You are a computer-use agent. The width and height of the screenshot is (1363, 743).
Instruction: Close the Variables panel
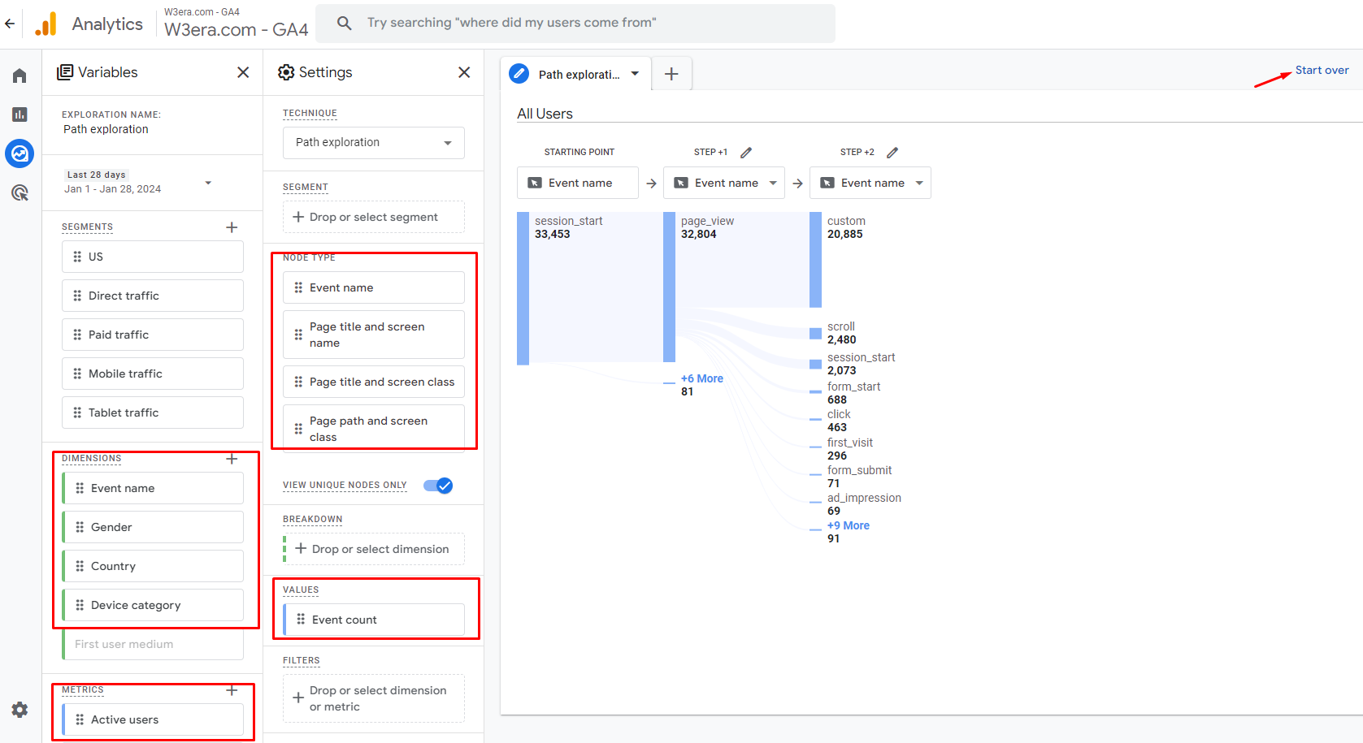(x=243, y=72)
